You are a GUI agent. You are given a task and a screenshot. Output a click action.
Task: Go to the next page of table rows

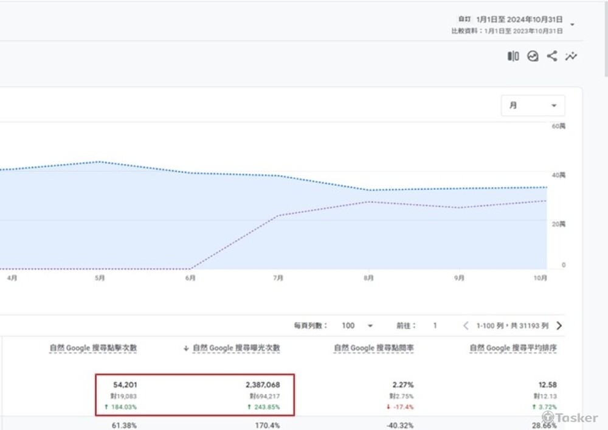click(x=559, y=325)
